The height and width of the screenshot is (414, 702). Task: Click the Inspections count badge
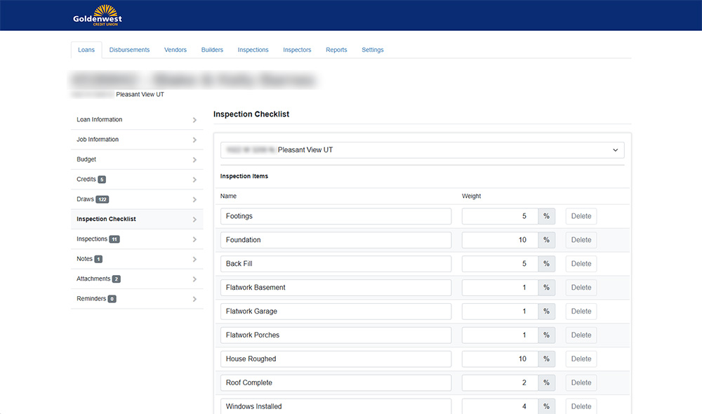point(114,239)
